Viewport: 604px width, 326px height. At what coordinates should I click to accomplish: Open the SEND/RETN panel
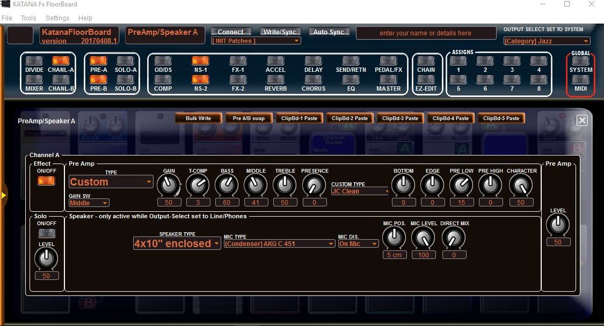click(351, 61)
